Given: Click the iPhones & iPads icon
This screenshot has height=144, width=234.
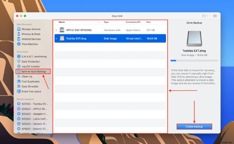Looking at the screenshot, I should tap(19, 34).
